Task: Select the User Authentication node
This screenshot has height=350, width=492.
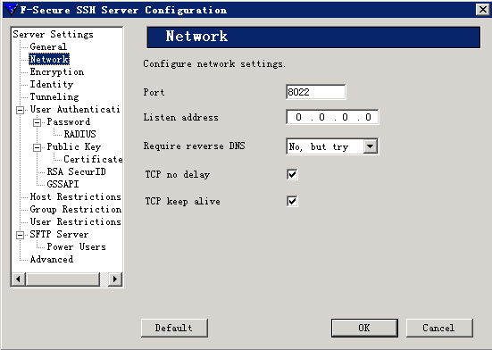Action: [x=75, y=110]
